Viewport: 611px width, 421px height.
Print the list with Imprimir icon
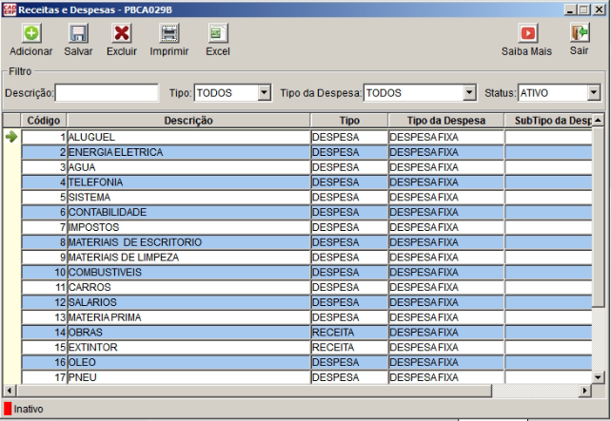(169, 33)
